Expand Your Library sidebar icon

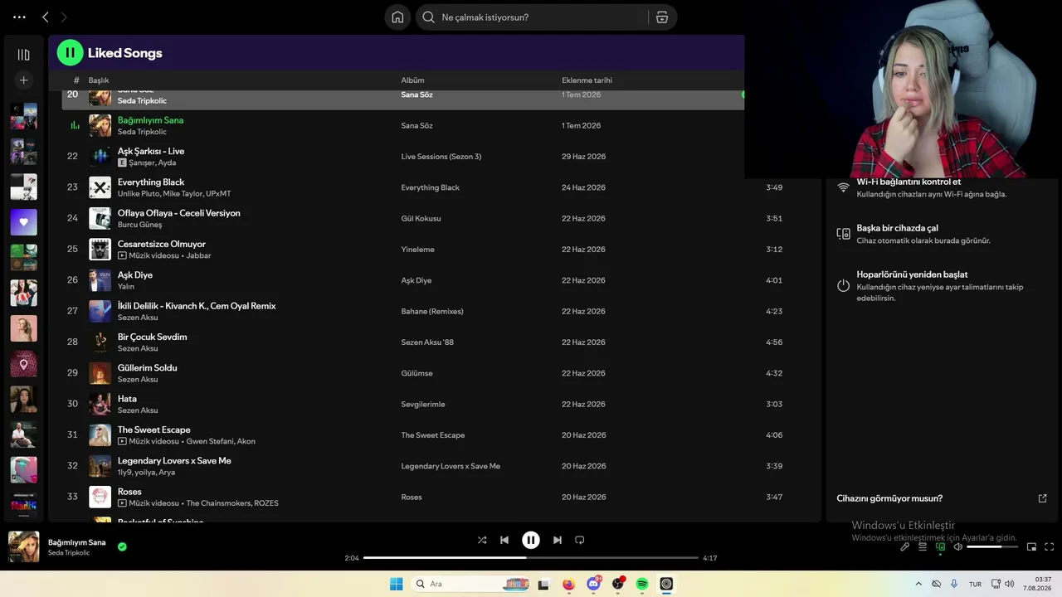23,55
